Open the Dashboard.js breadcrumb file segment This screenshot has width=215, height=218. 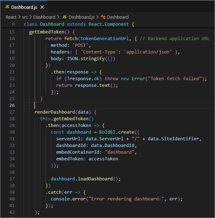pyautogui.click(x=82, y=17)
